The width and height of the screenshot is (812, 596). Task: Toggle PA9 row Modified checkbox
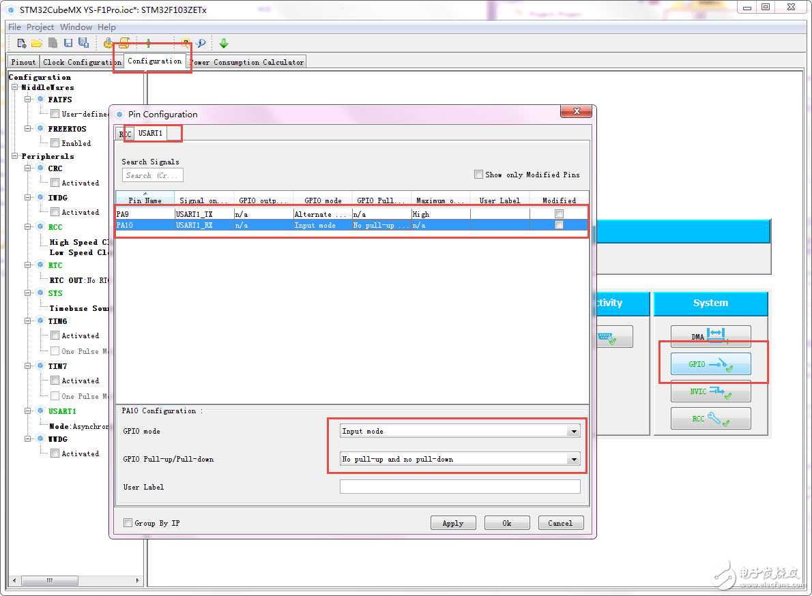[559, 213]
